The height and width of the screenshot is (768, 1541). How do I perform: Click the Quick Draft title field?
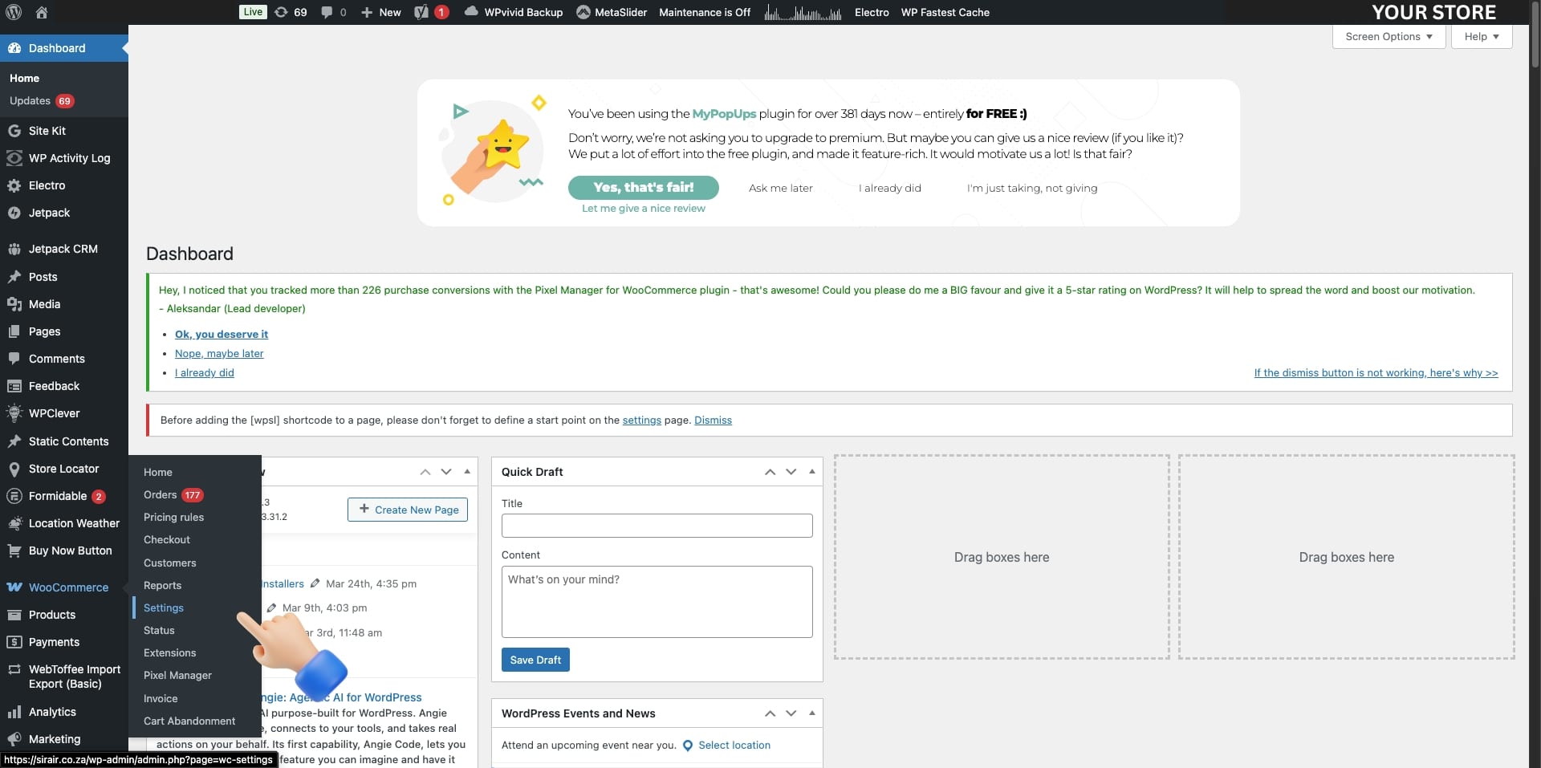[x=656, y=526]
